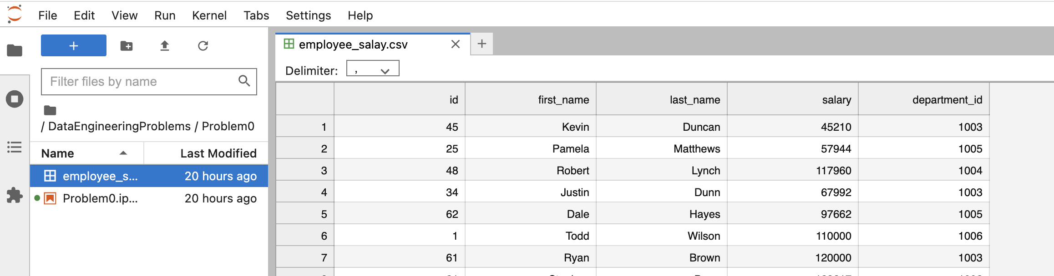Open the table of contents sidebar

[x=15, y=147]
